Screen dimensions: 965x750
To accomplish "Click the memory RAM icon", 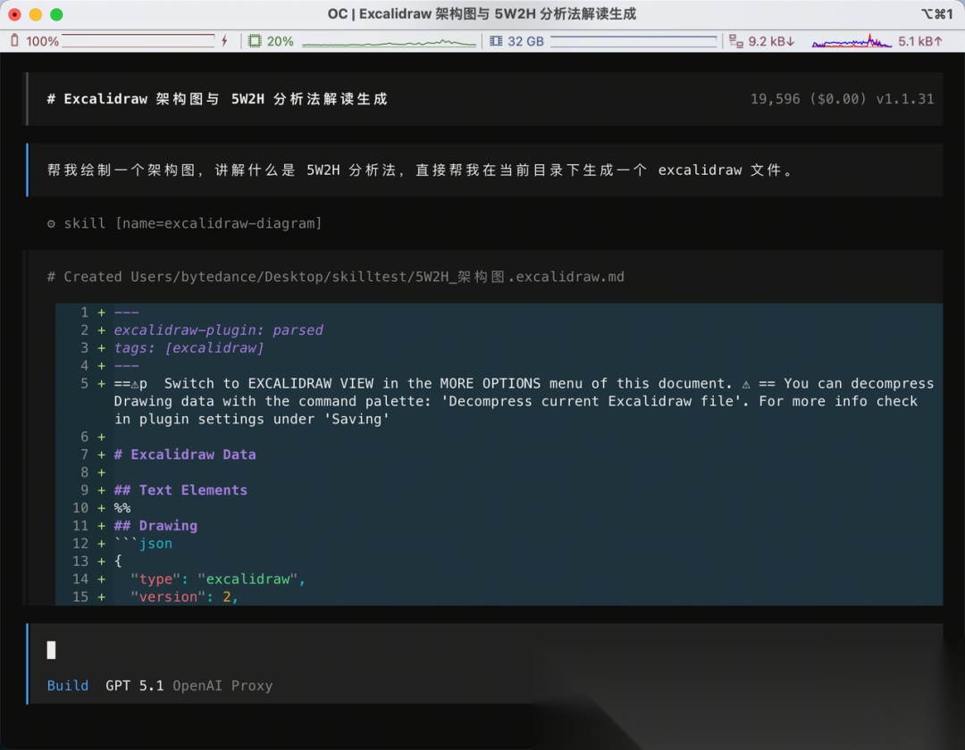I will (496, 40).
